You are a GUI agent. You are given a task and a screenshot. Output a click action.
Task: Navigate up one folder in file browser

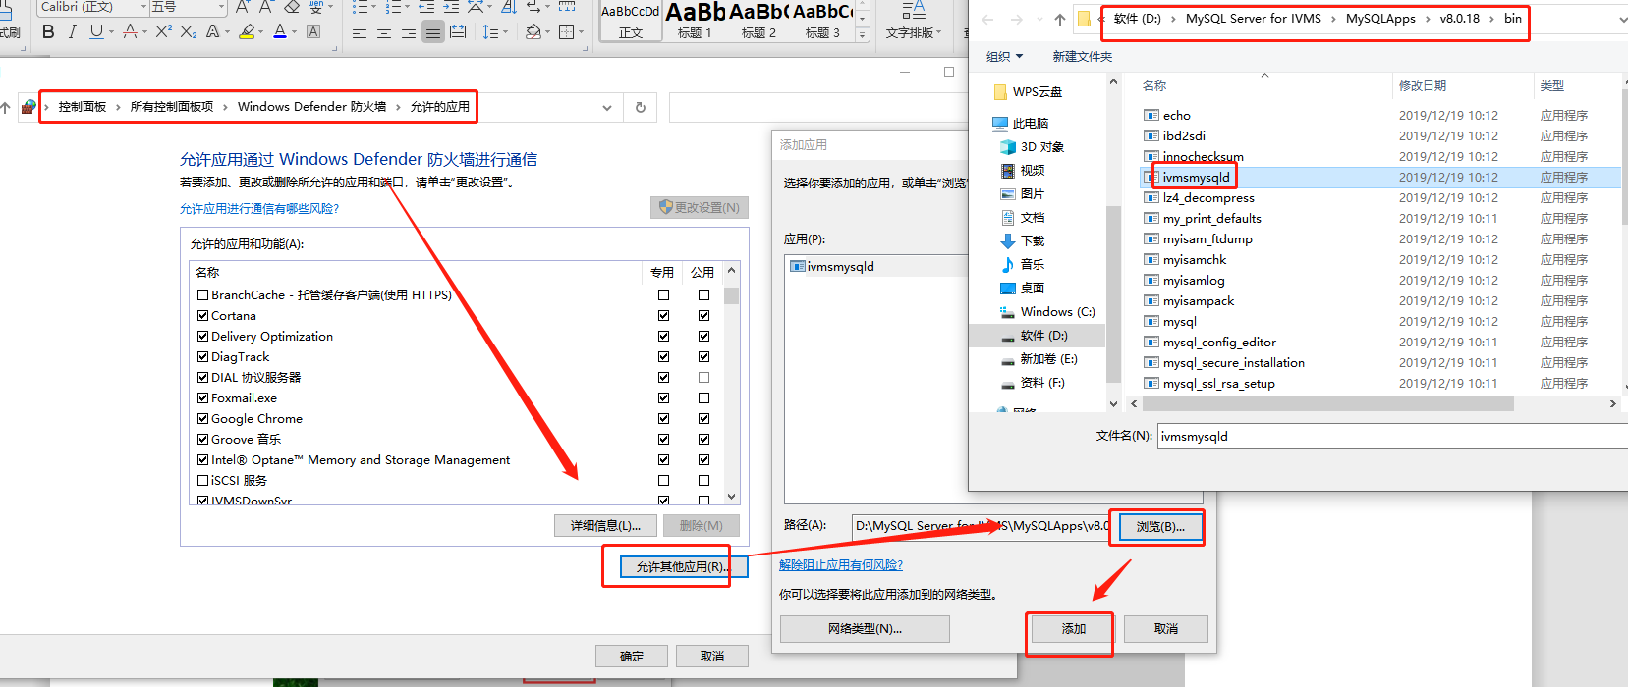pos(1059,19)
